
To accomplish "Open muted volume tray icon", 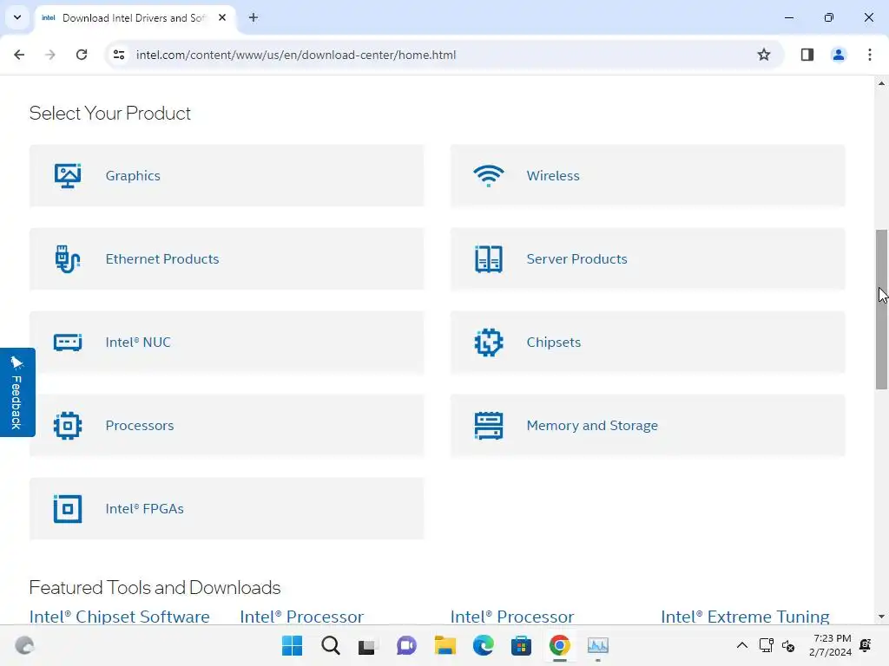I will point(788,645).
